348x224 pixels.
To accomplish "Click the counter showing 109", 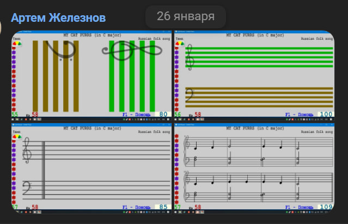I will point(326,207).
